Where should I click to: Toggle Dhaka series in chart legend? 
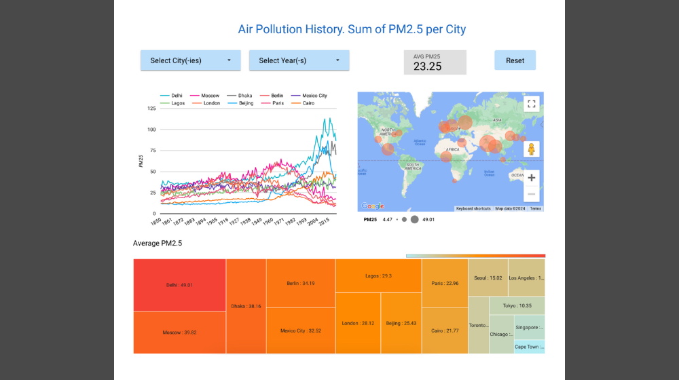[240, 96]
